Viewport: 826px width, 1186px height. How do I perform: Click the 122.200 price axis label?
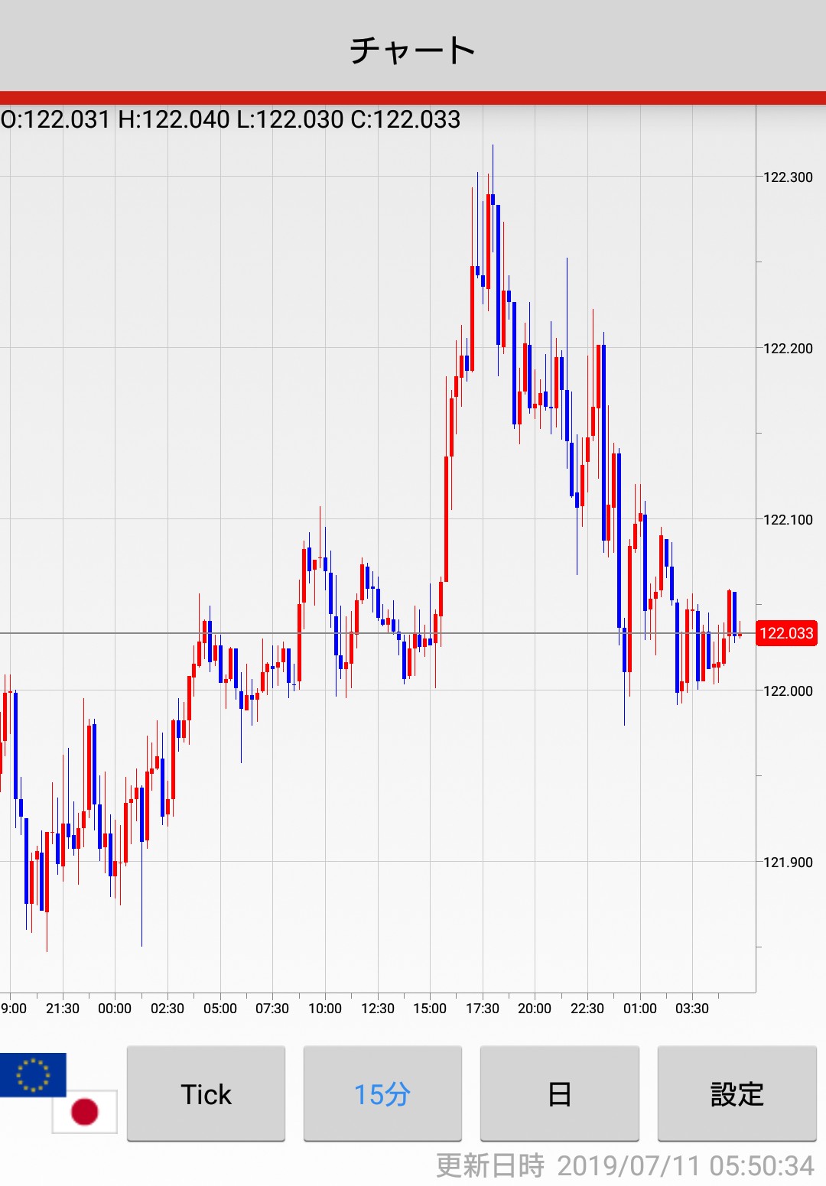pyautogui.click(x=788, y=349)
